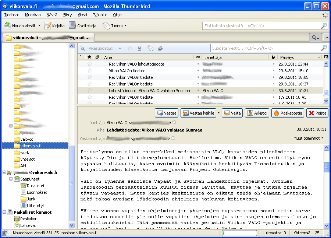Click the online status icon in status bar

click(x=5, y=233)
